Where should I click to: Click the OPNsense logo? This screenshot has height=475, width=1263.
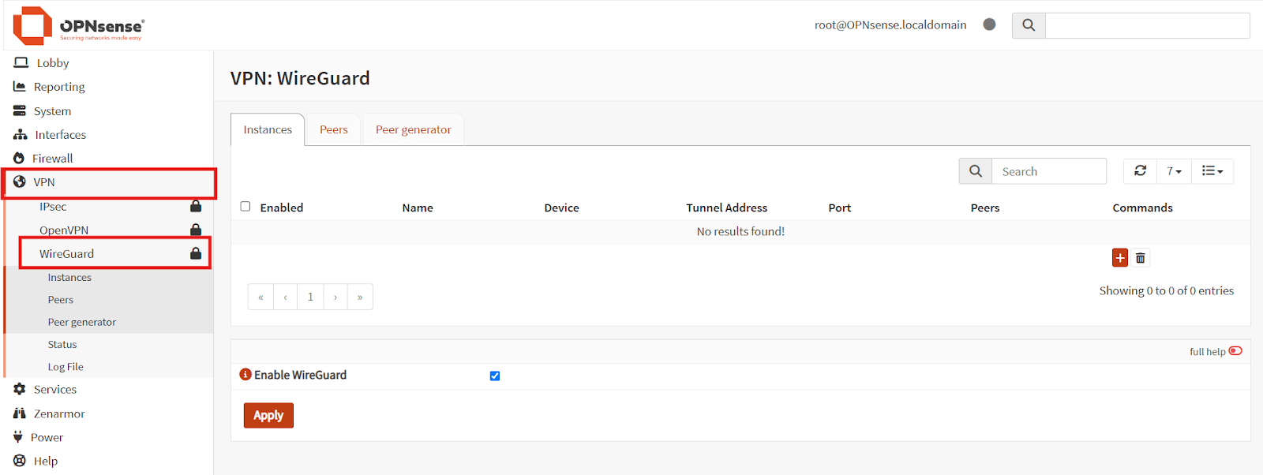[x=78, y=26]
